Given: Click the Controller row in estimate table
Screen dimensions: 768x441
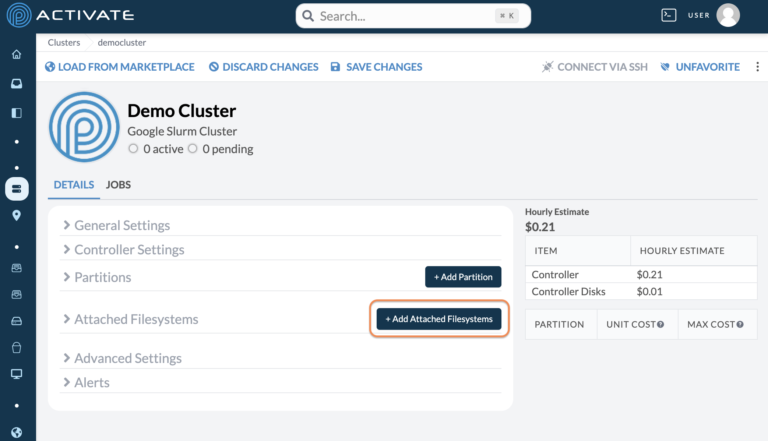Looking at the screenshot, I should pos(641,275).
